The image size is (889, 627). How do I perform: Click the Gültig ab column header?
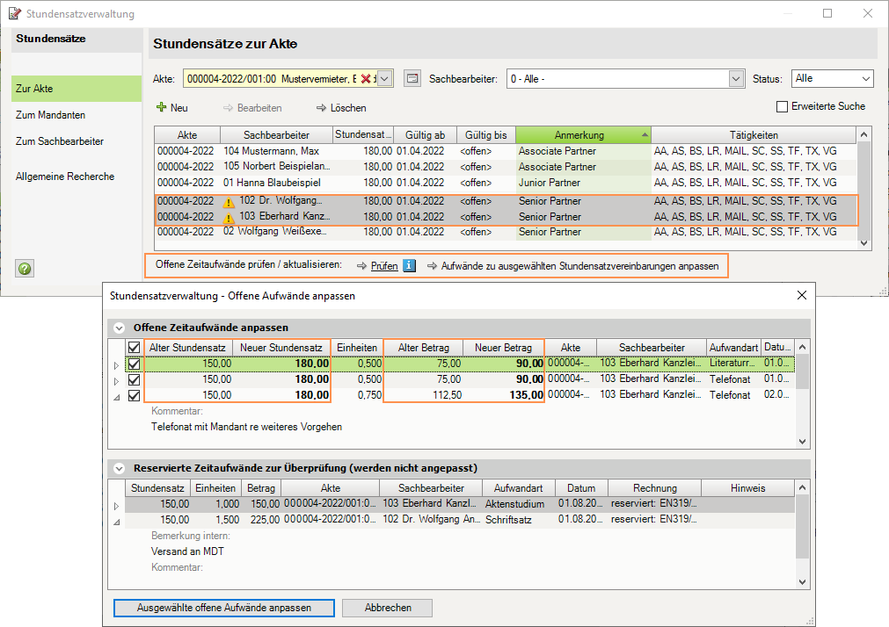coord(426,135)
